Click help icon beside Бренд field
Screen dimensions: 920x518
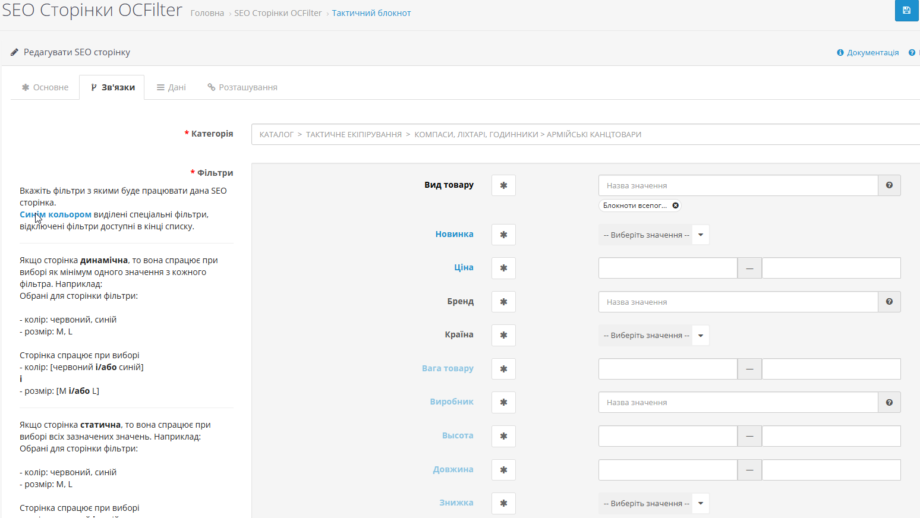click(x=889, y=302)
